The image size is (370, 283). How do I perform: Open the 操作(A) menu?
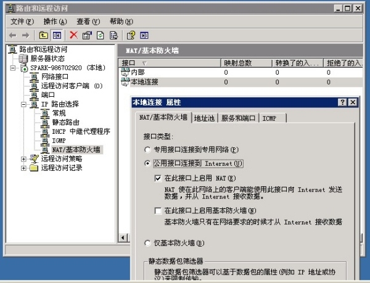[x=55, y=22]
